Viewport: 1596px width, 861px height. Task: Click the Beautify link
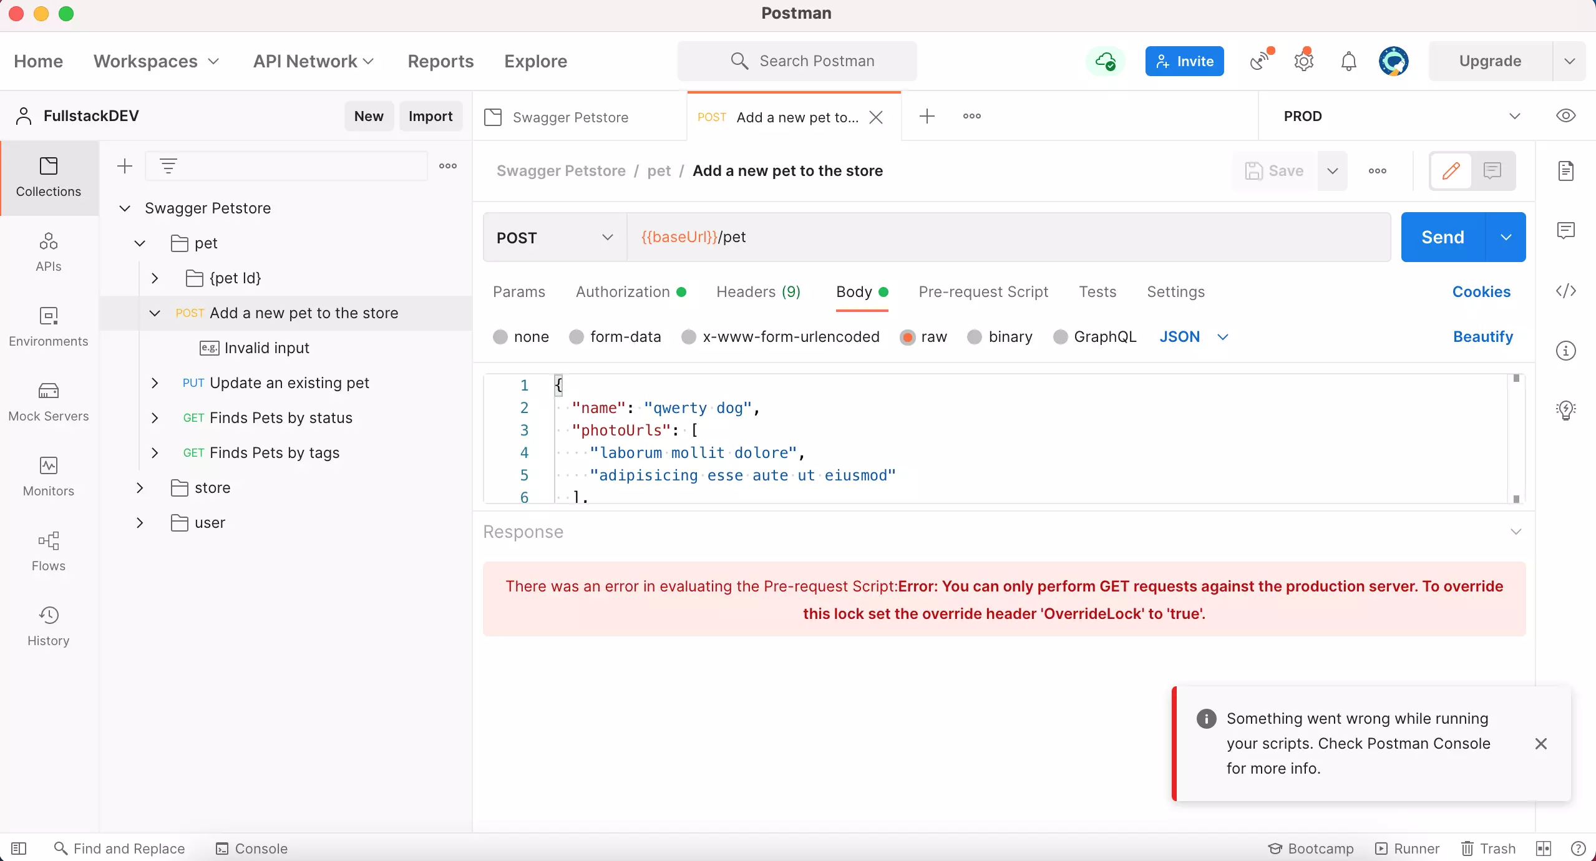click(x=1482, y=337)
